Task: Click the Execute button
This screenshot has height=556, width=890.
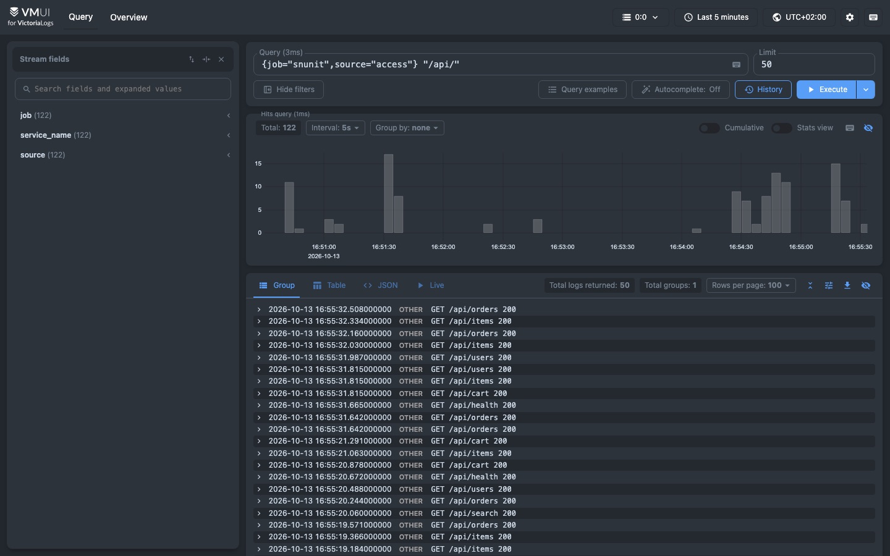Action: [x=826, y=90]
